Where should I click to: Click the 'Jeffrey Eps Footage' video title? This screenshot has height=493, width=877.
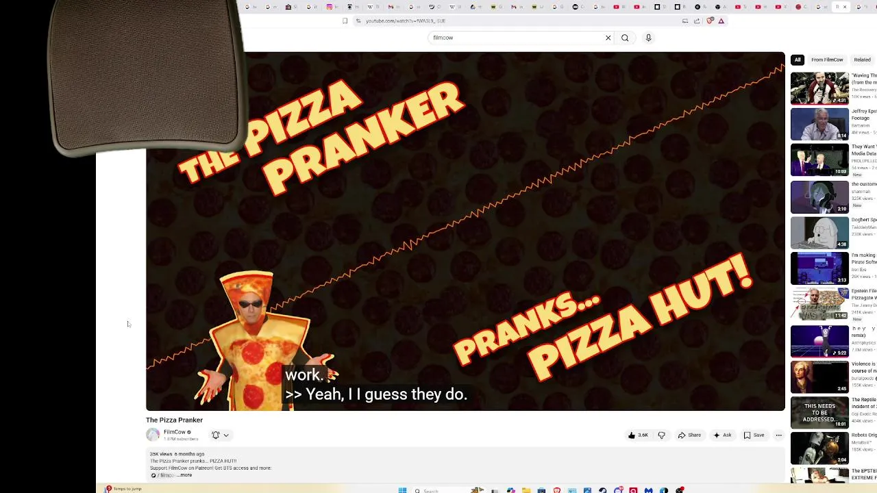click(x=864, y=114)
